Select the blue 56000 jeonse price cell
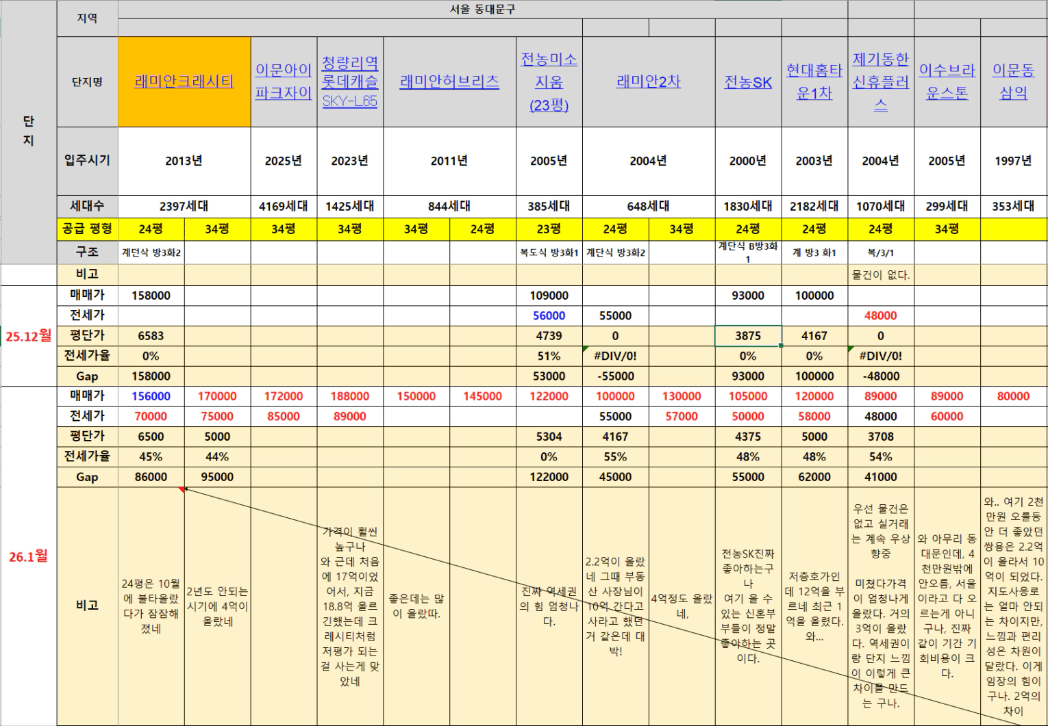This screenshot has height=726, width=1048. pyautogui.click(x=549, y=315)
